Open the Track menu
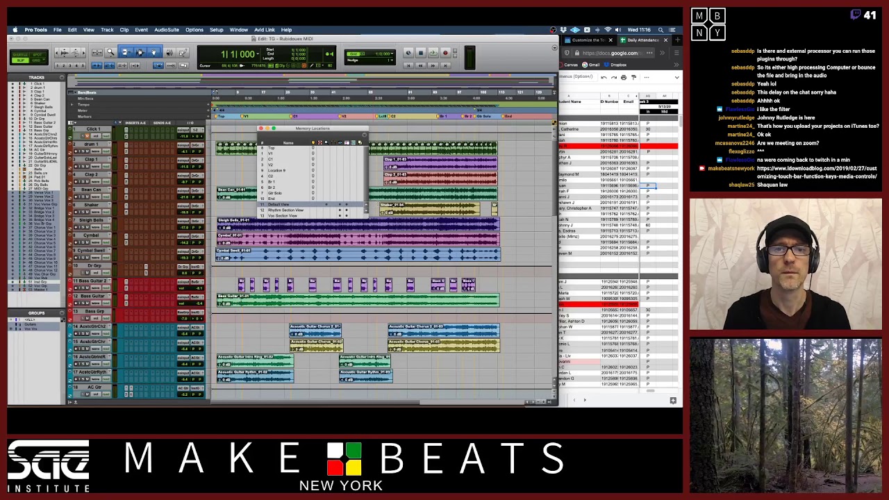 107,30
